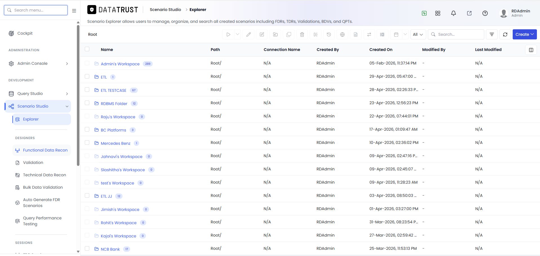Click the history clock toolbar icon
This screenshot has width=540, height=256.
point(329,34)
